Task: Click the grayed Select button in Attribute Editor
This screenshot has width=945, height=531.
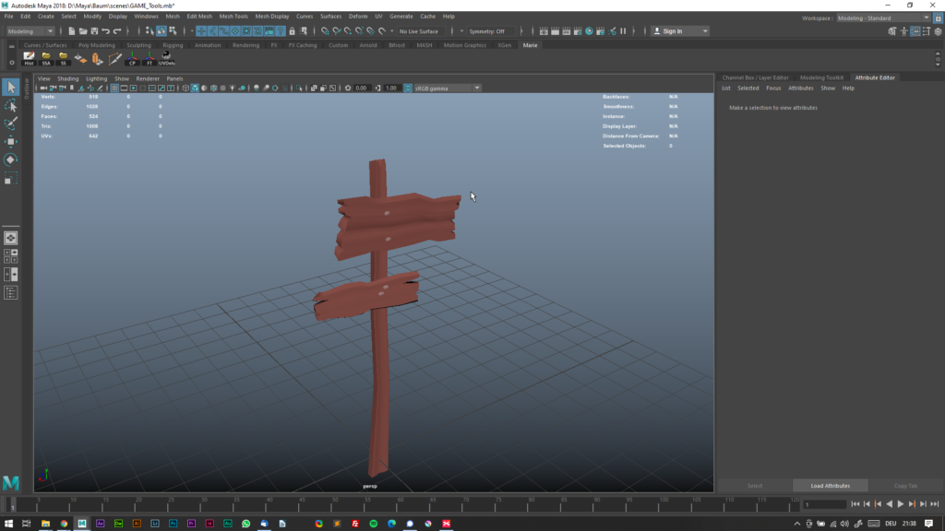Action: (x=755, y=486)
